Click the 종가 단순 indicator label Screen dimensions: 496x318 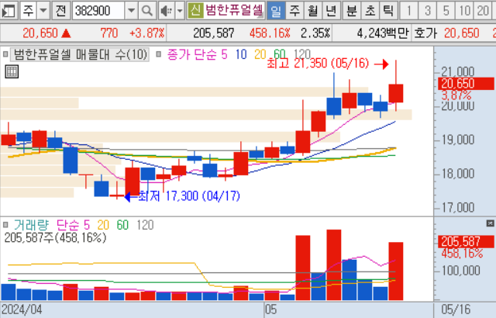click(191, 54)
